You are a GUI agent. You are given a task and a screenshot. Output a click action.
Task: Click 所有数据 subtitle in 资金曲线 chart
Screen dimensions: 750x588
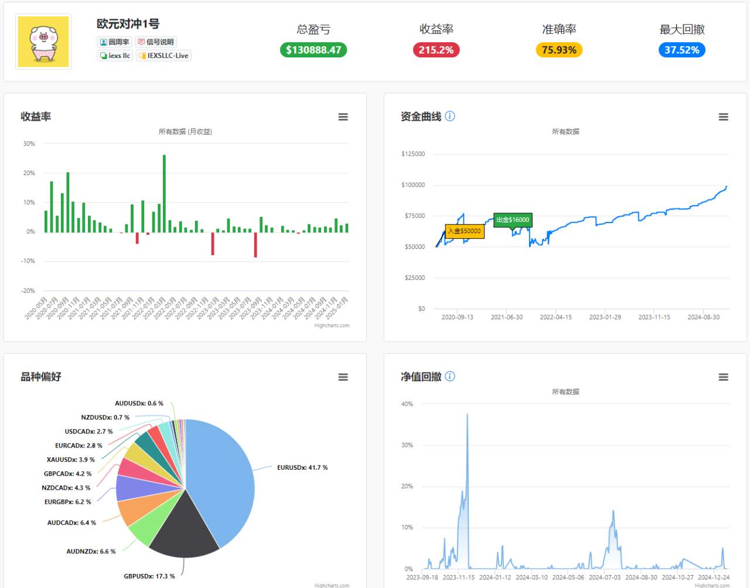(565, 132)
